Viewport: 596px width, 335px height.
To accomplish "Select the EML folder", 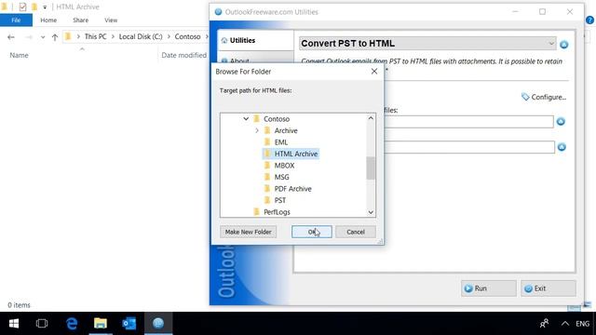I will pyautogui.click(x=281, y=142).
